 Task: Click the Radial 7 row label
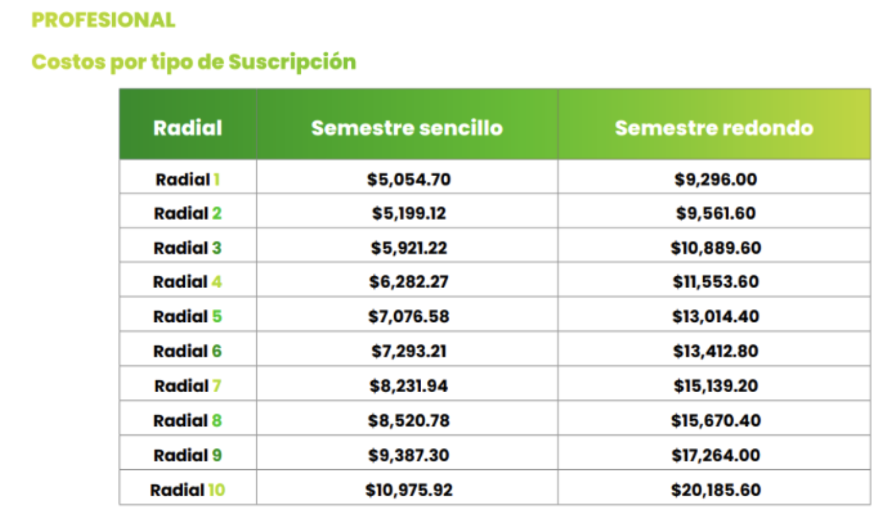(187, 385)
